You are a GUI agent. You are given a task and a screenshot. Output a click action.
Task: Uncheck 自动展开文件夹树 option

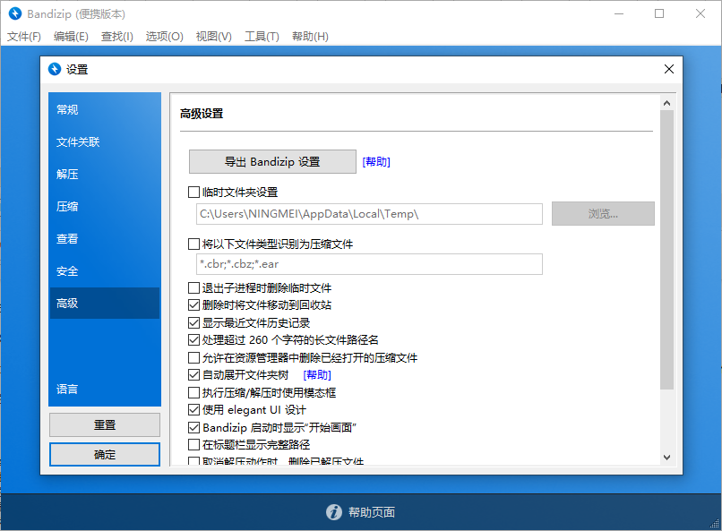193,375
